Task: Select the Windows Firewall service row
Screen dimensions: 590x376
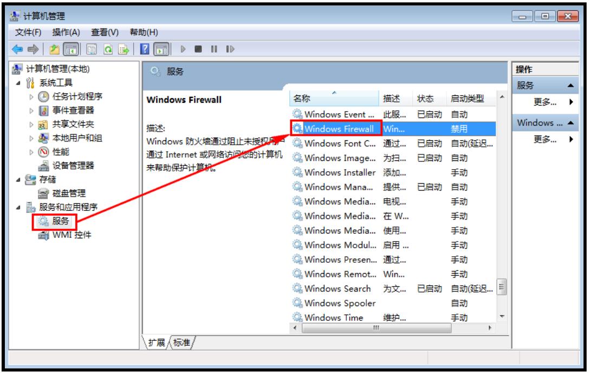Action: click(393, 129)
